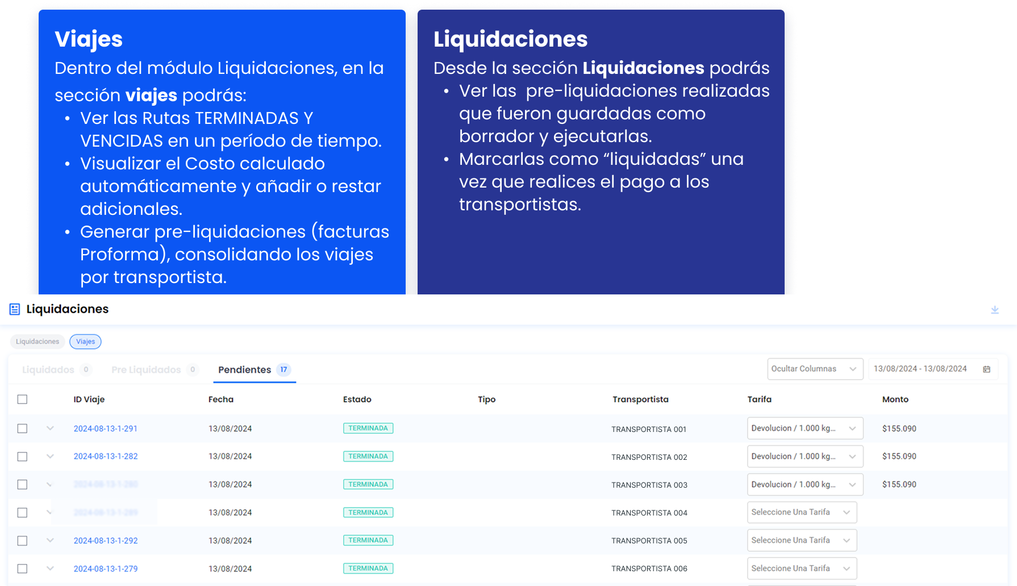
Task: Expand row chevron for trip 2024-08-13-1-279
Action: pyautogui.click(x=50, y=568)
